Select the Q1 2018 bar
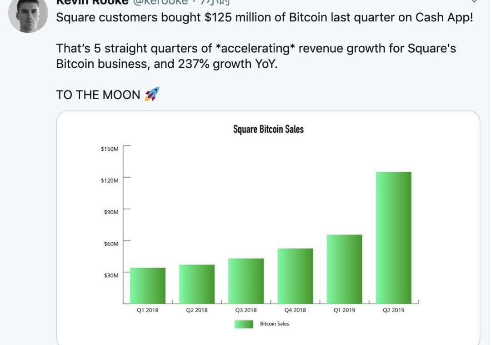The image size is (491, 345). click(x=148, y=285)
